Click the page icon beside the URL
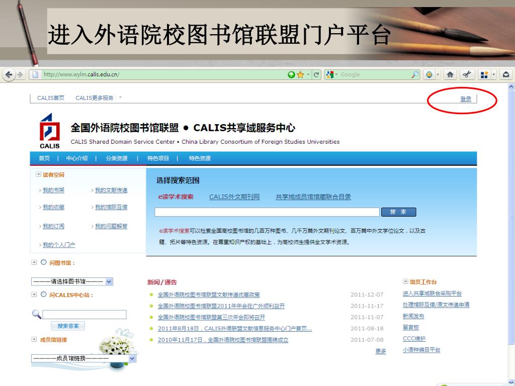Image resolution: width=515 pixels, height=386 pixels. point(35,74)
